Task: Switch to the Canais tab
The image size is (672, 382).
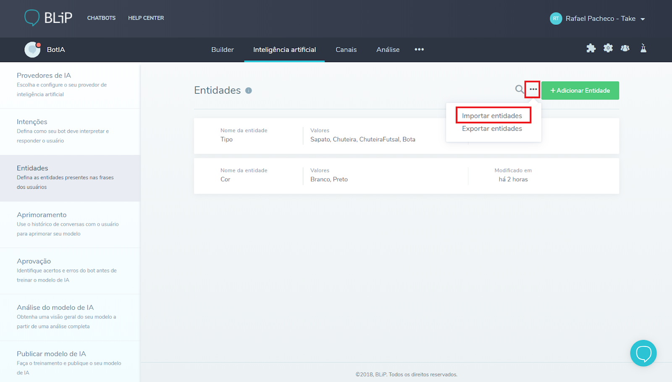Action: (346, 50)
